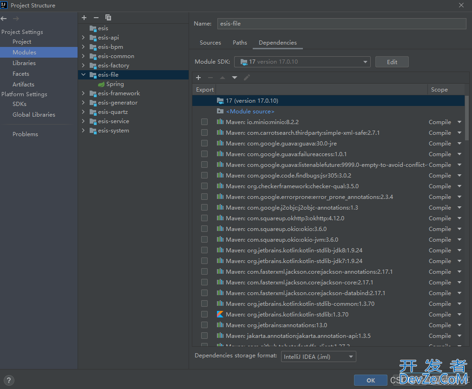This screenshot has height=389, width=472.
Task: Open Libraries in Project Settings
Action: [24, 63]
